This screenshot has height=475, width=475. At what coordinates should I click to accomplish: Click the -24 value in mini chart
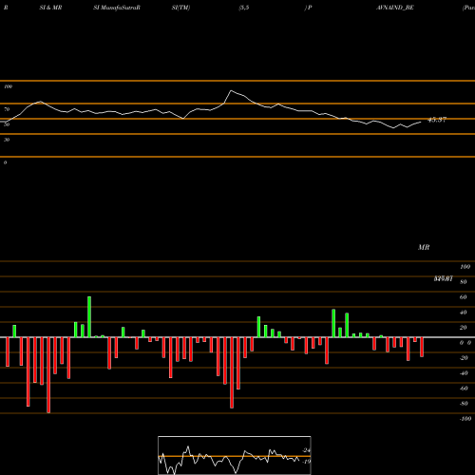(x=306, y=450)
